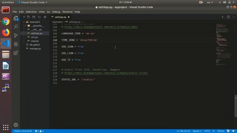Open db.sqlite3 in explorer
The image size is (237, 133).
click(x=34, y=45)
